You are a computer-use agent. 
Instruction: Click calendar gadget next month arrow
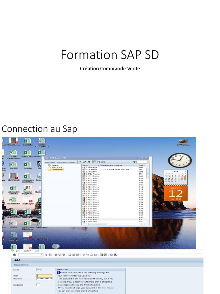[185, 172]
